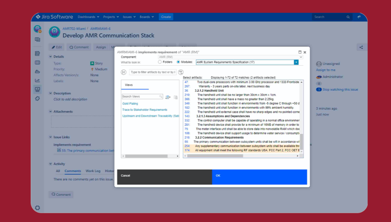The width and height of the screenshot is (391, 222).
Task: Select the Folders radio button
Action: [x=160, y=62]
